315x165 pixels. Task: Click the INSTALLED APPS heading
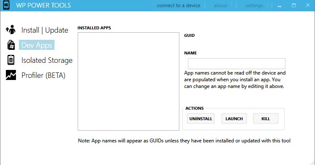pos(94,28)
